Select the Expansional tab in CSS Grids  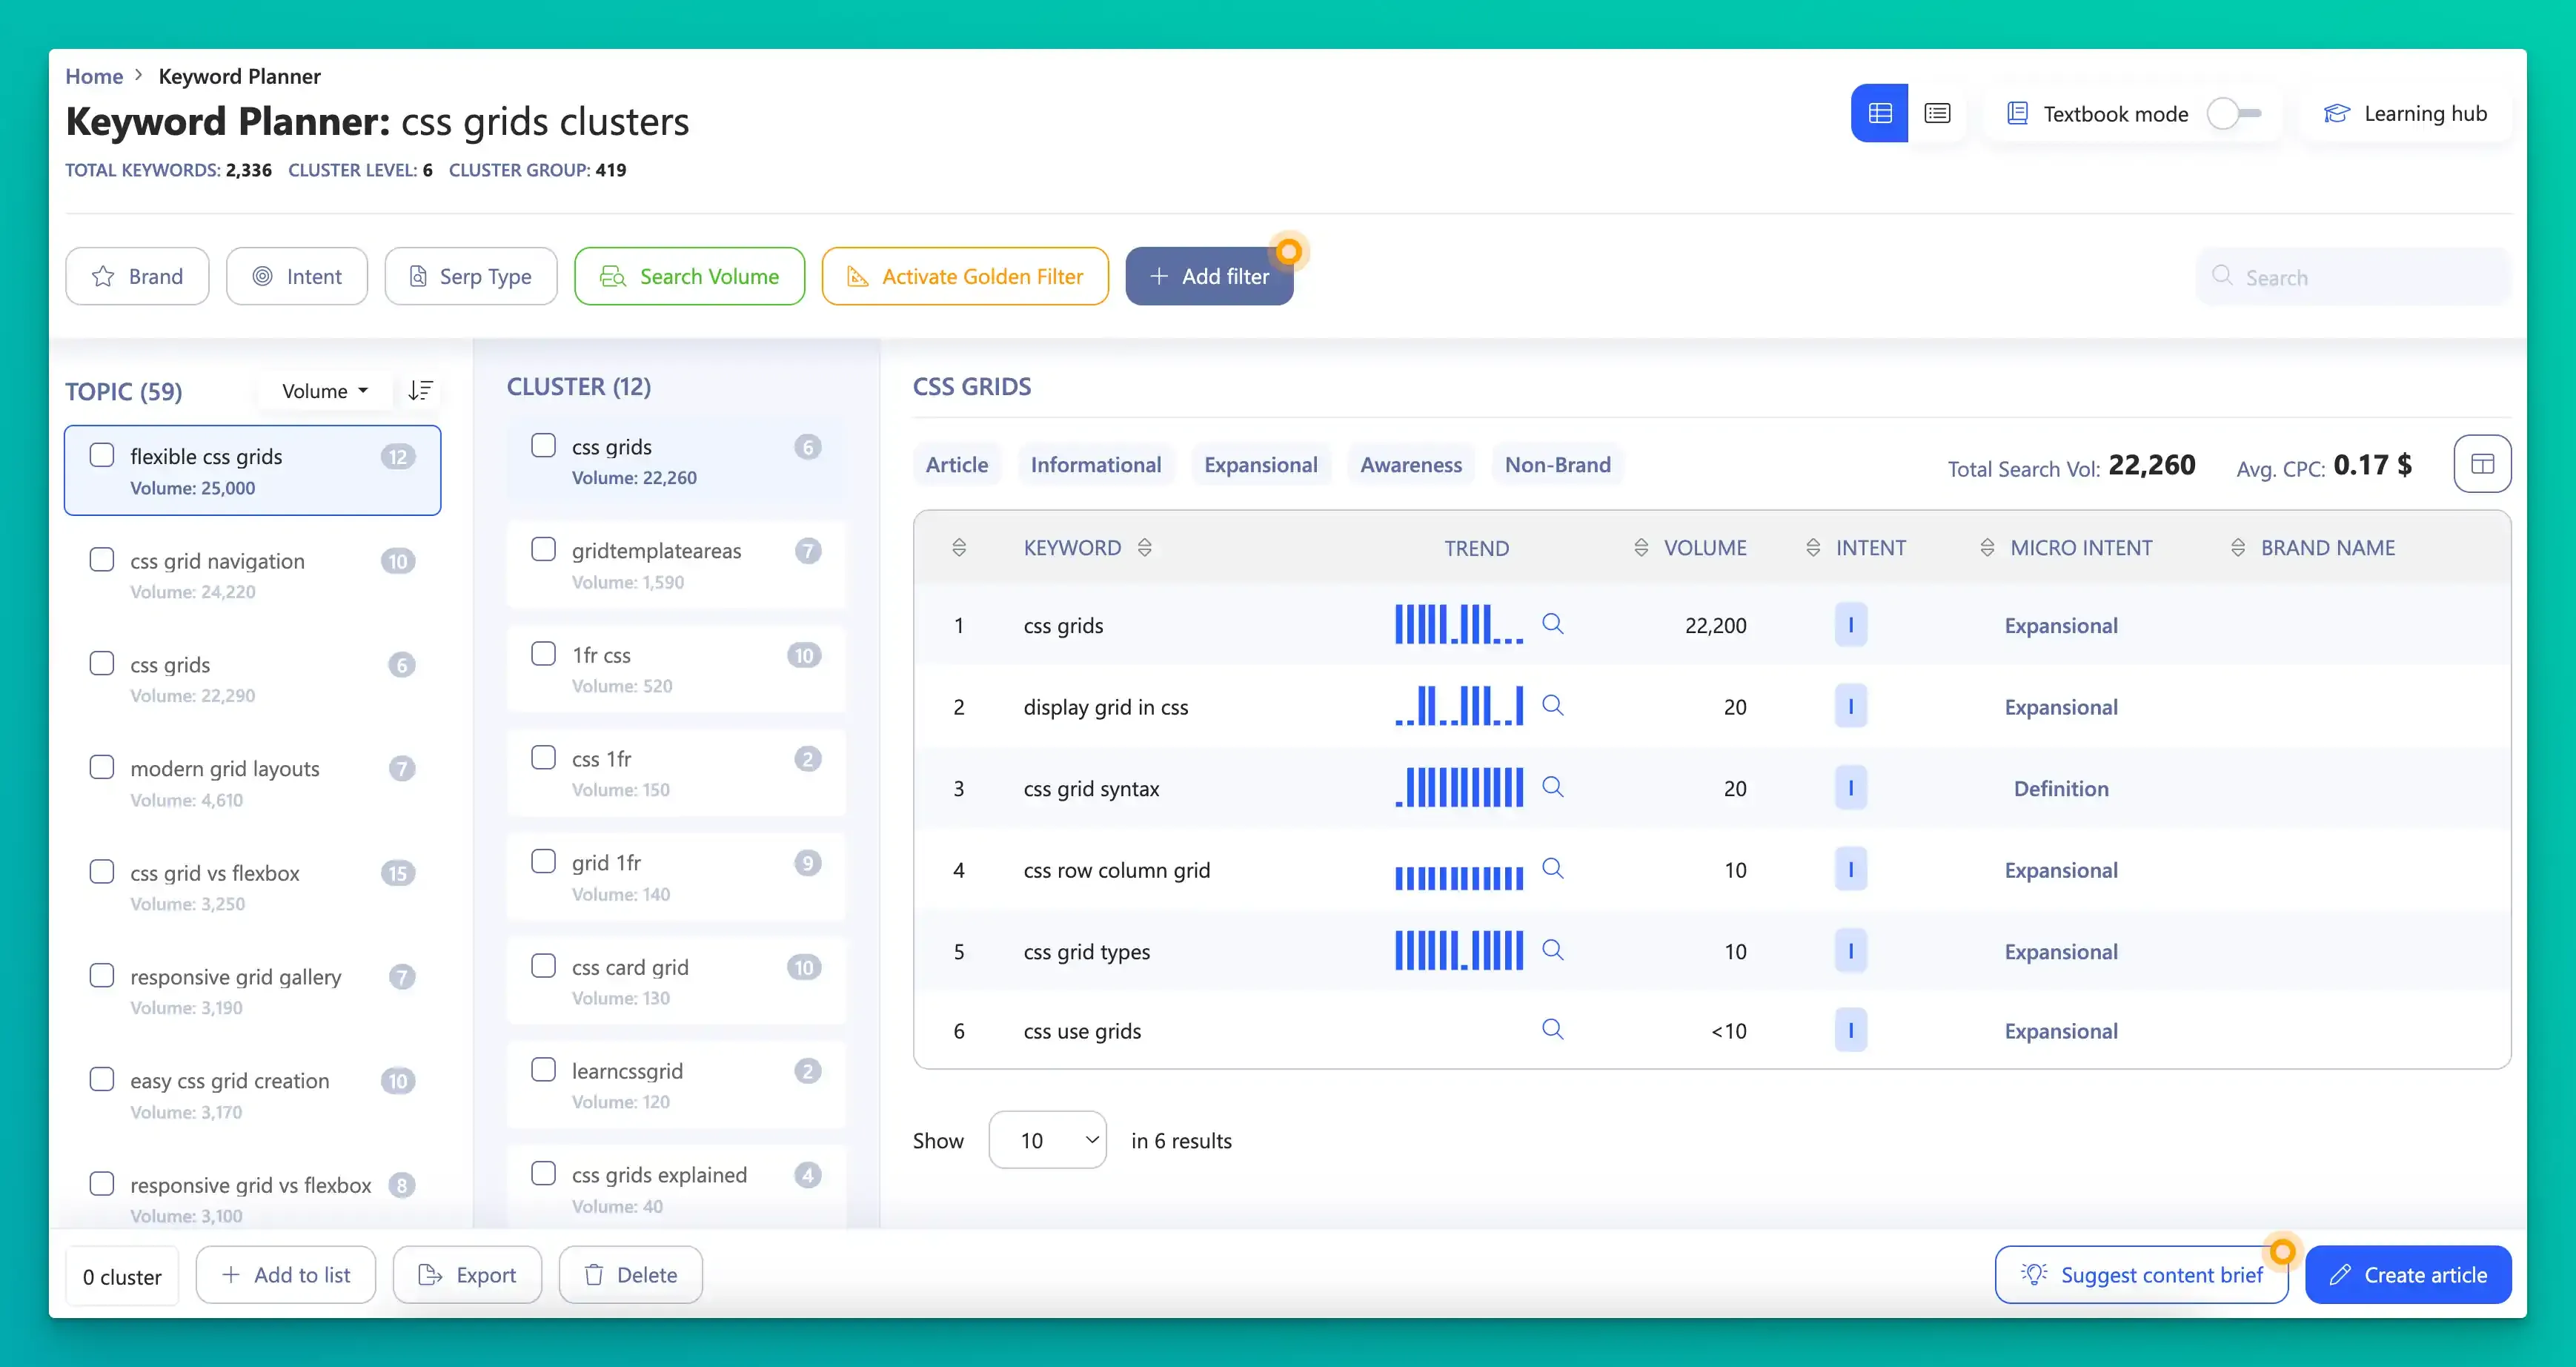coord(1261,463)
